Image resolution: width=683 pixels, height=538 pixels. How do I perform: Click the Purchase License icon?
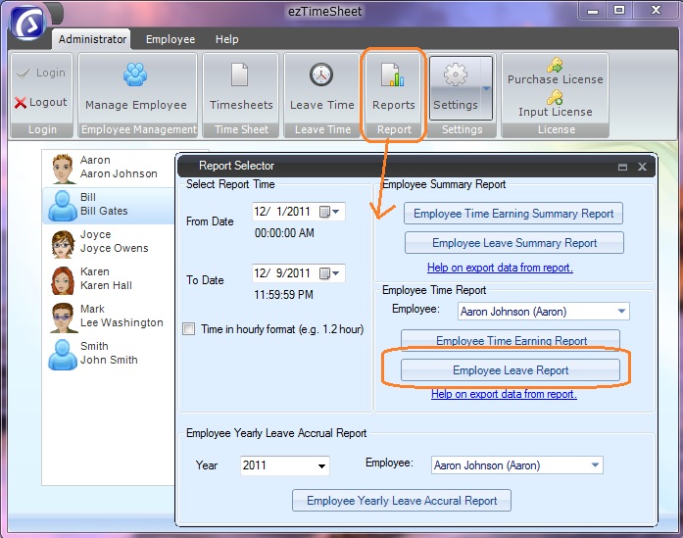[x=555, y=66]
